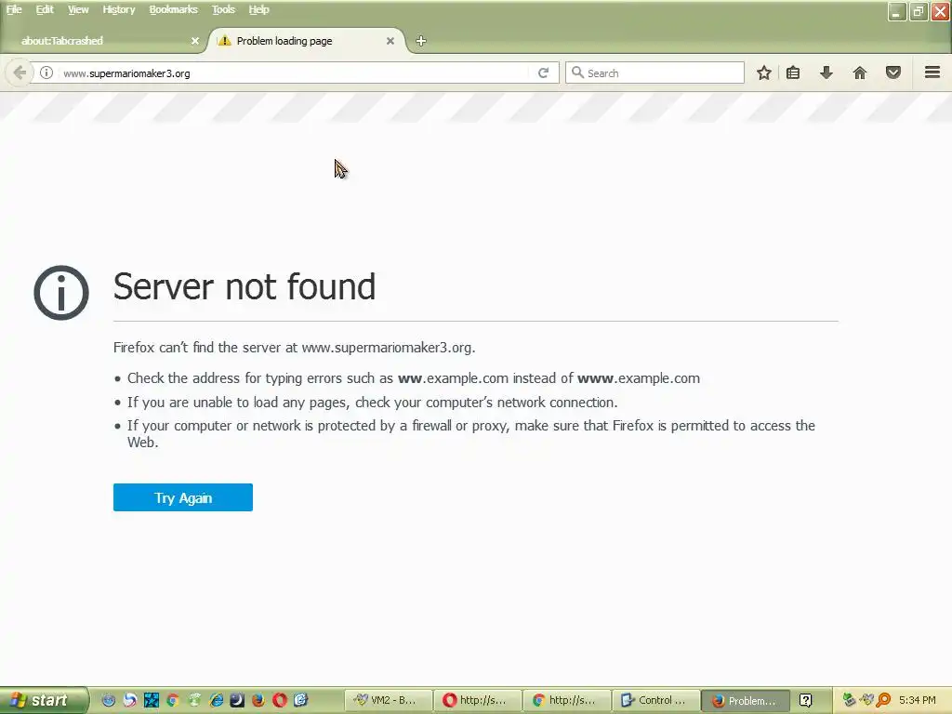Image resolution: width=952 pixels, height=714 pixels.
Task: Click the network tray icon
Action: click(849, 700)
